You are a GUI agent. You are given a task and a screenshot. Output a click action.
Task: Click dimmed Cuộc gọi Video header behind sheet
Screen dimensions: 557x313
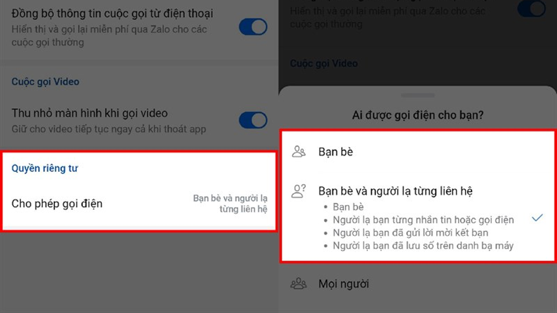[323, 63]
